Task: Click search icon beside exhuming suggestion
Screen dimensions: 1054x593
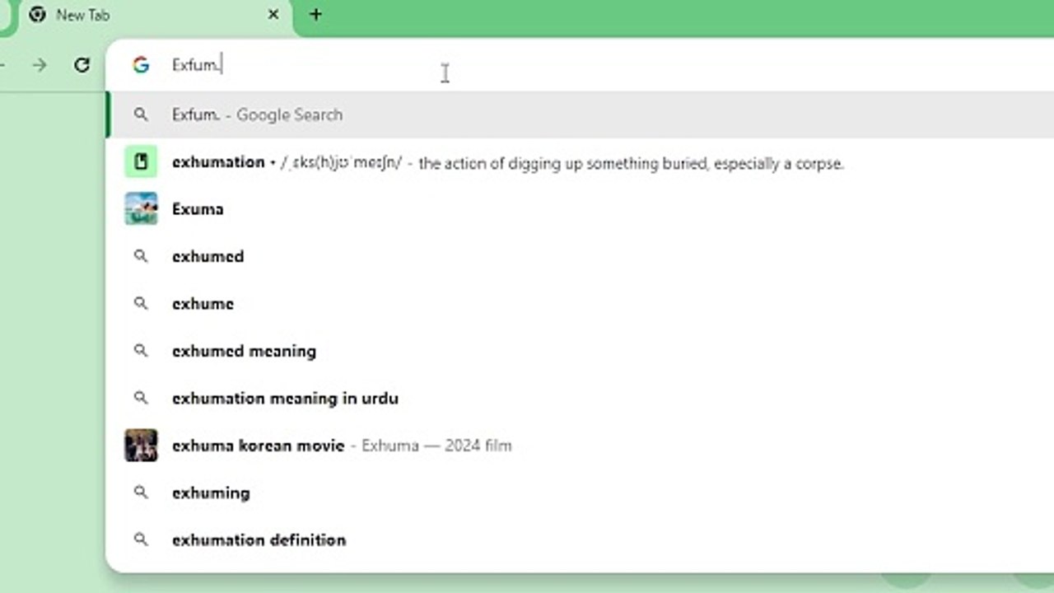Action: pyautogui.click(x=141, y=493)
